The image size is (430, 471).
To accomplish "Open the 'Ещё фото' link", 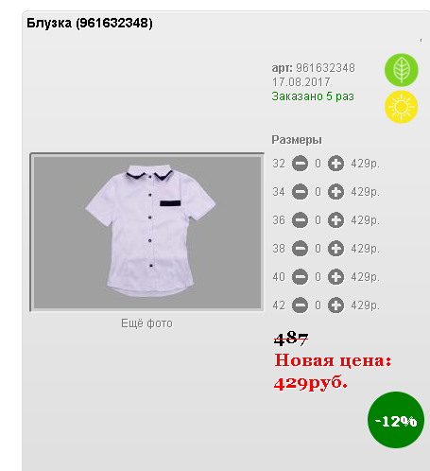I will (147, 323).
